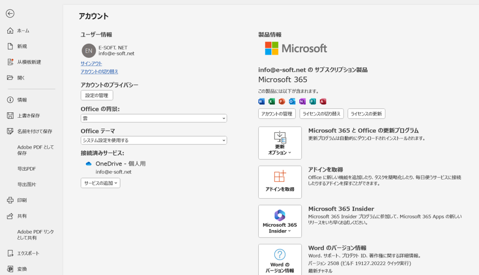Click the transform icon for 変換
Viewport: 479px width, 275px height.
10,269
